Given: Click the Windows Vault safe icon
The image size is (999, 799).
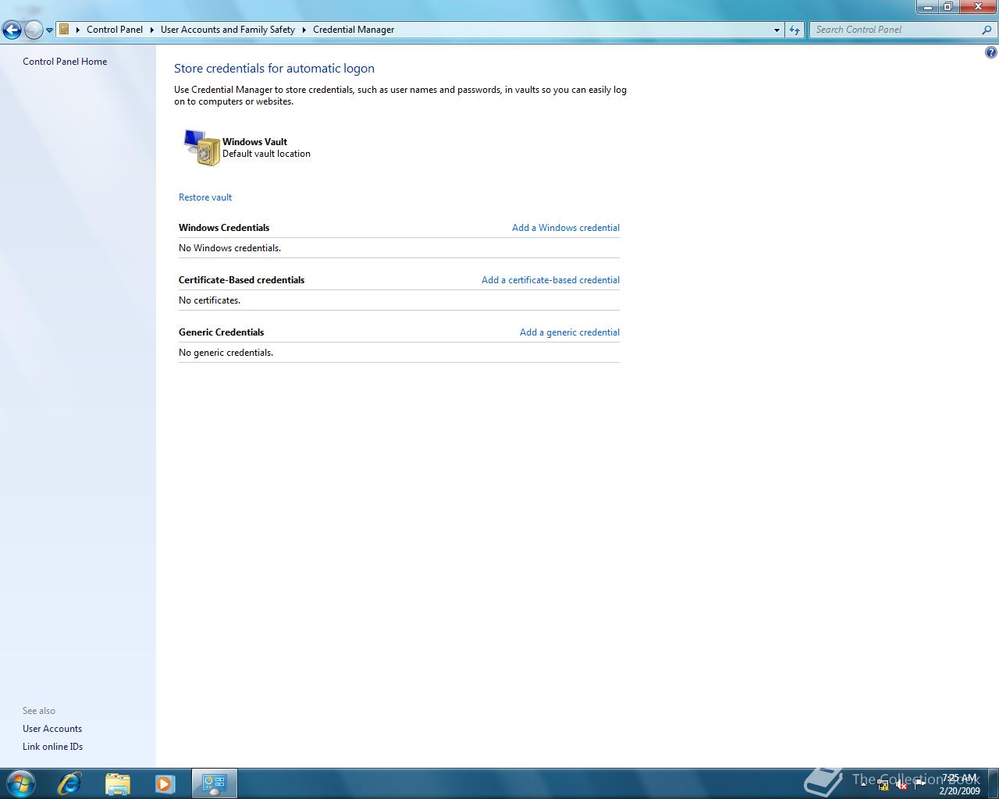Looking at the screenshot, I should point(201,147).
